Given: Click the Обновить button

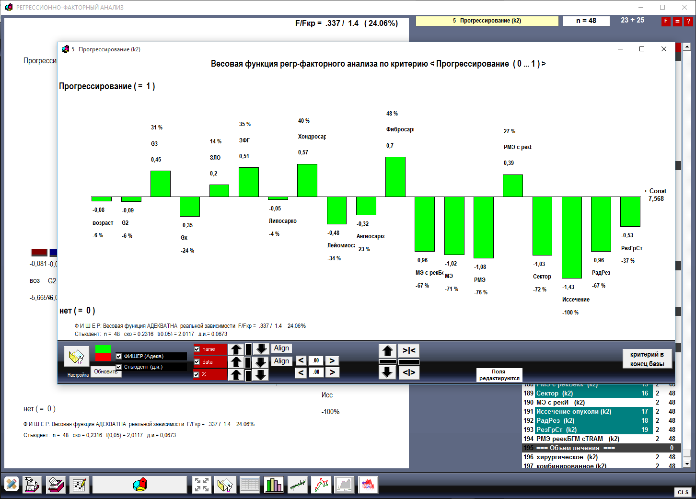Looking at the screenshot, I should tap(106, 371).
